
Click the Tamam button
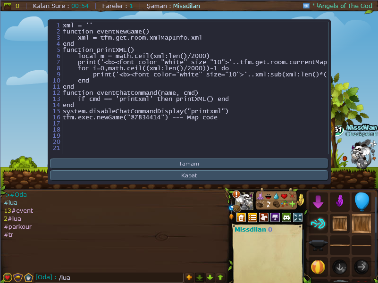click(x=189, y=164)
